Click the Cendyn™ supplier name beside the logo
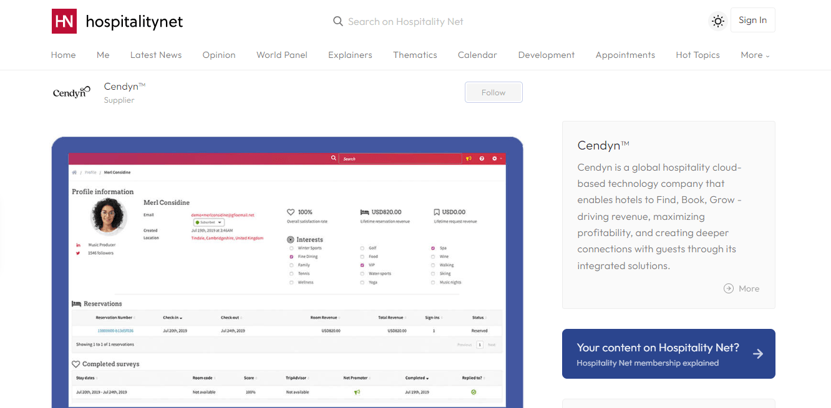This screenshot has height=408, width=831. click(x=125, y=86)
